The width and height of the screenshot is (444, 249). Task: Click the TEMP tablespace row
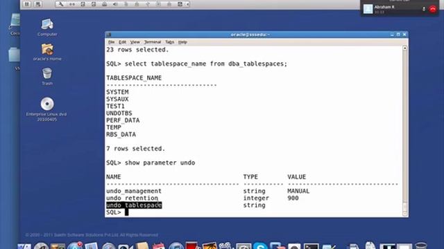[114, 127]
